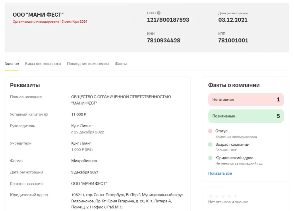This screenshot has height=211, width=294.
Task: Click the star rating row
Action: click(x=223, y=196)
